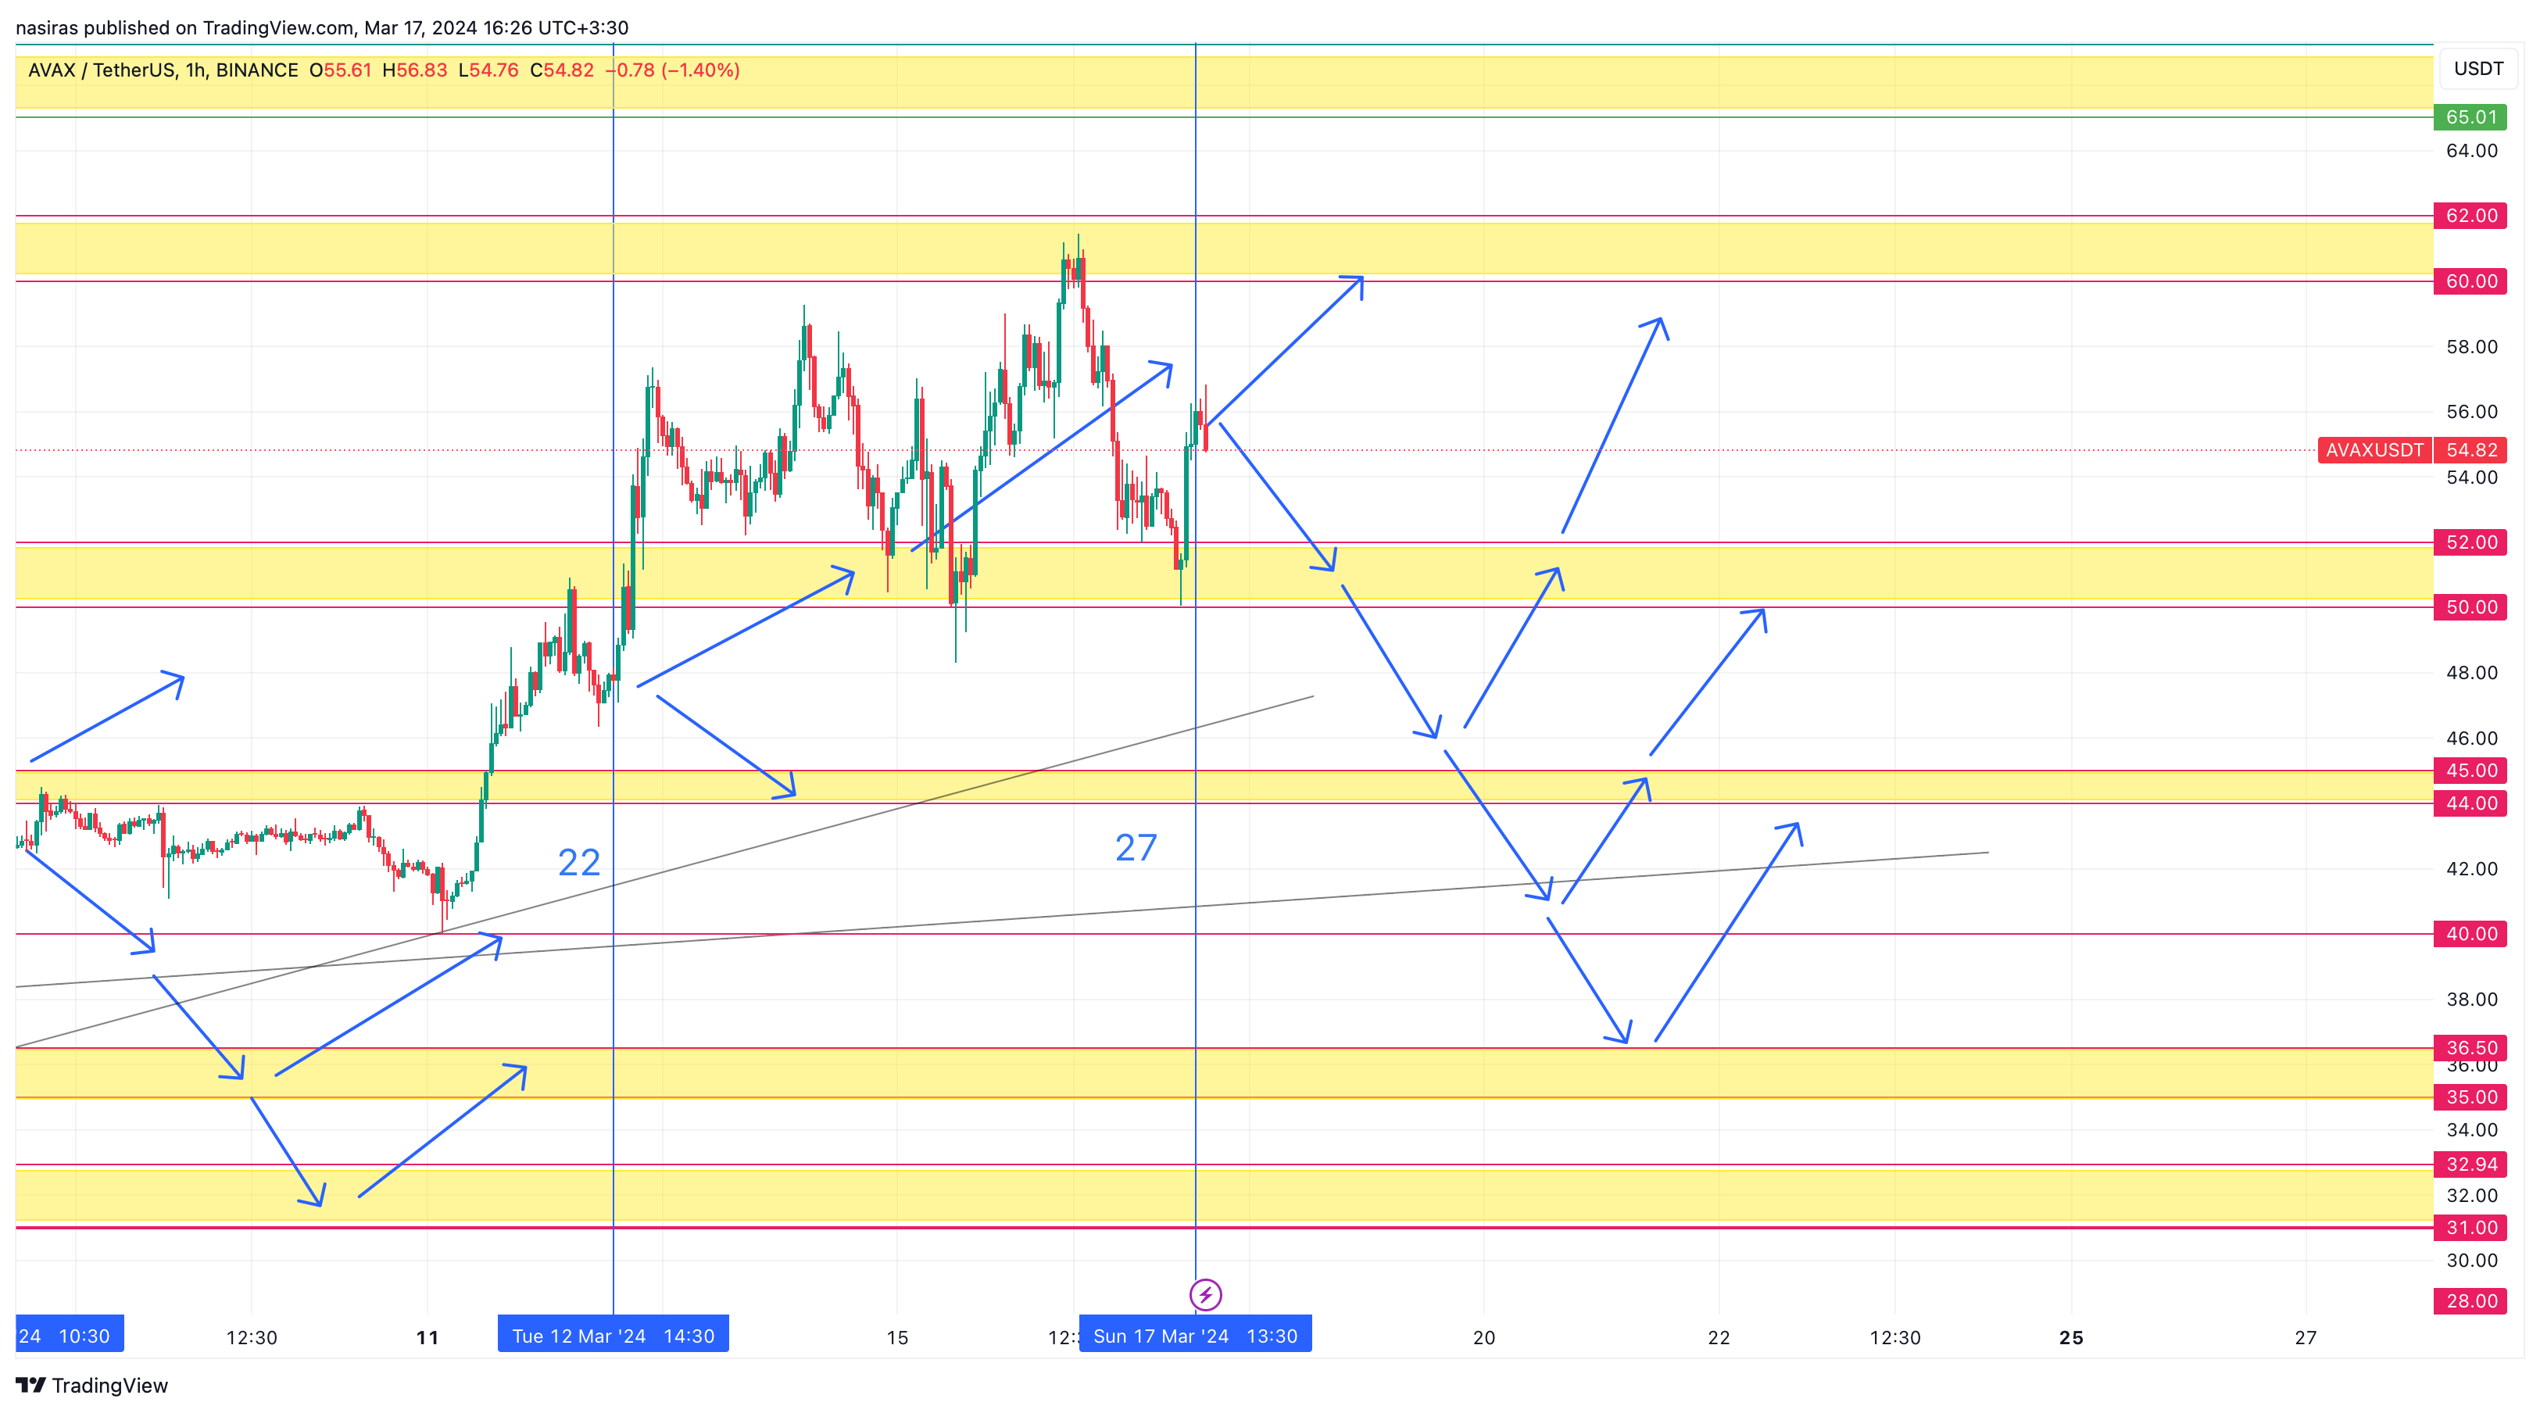Click the 48.00 price axis value
The image size is (2540, 1413).
pos(2472,672)
